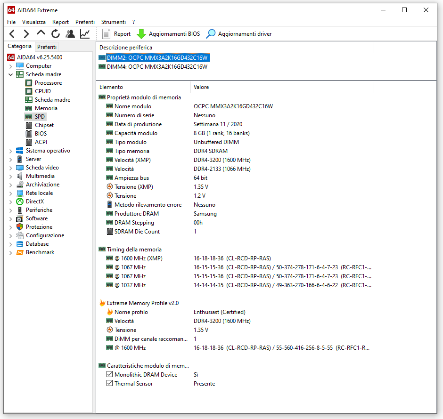Screen dimensions: 443x419
Task: Expand the Benchmark node
Action: click(10, 252)
